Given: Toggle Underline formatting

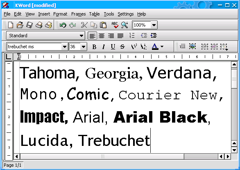Looking at the screenshot, I should 113,47.
